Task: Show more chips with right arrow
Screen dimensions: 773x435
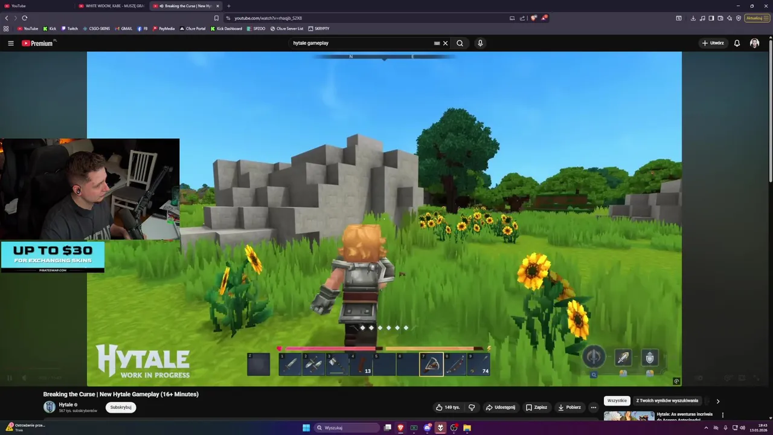Action: 718,401
